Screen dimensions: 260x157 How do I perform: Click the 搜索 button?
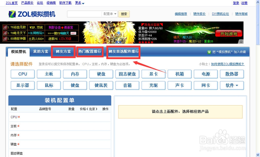click(x=124, y=14)
